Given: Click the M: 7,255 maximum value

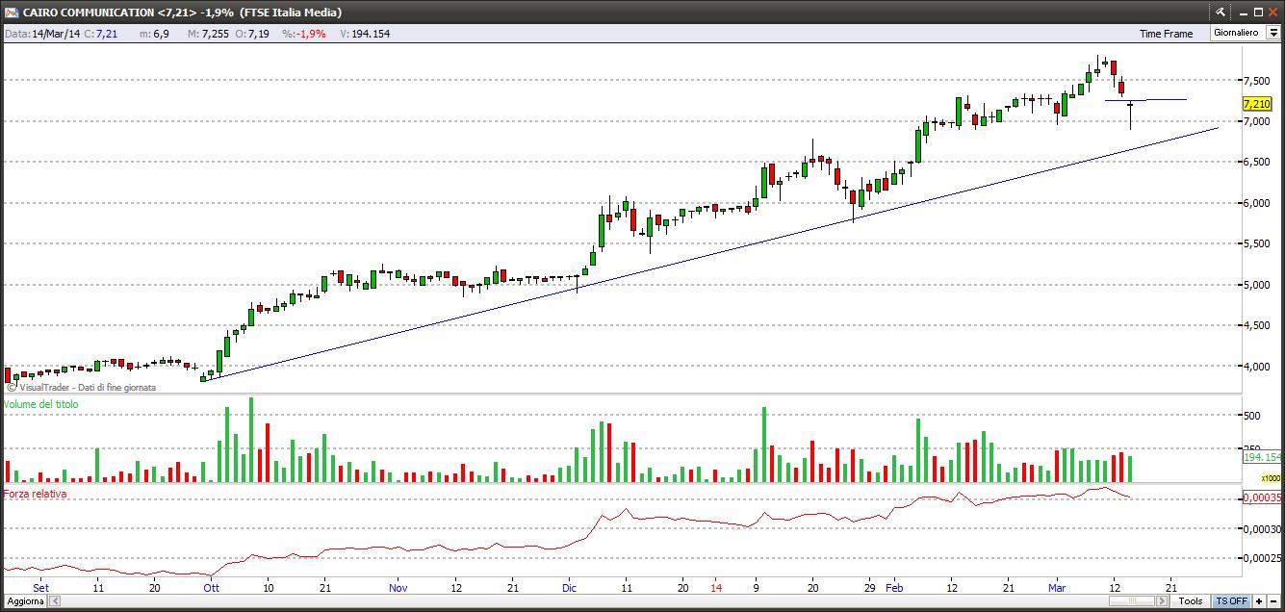Looking at the screenshot, I should (208, 34).
